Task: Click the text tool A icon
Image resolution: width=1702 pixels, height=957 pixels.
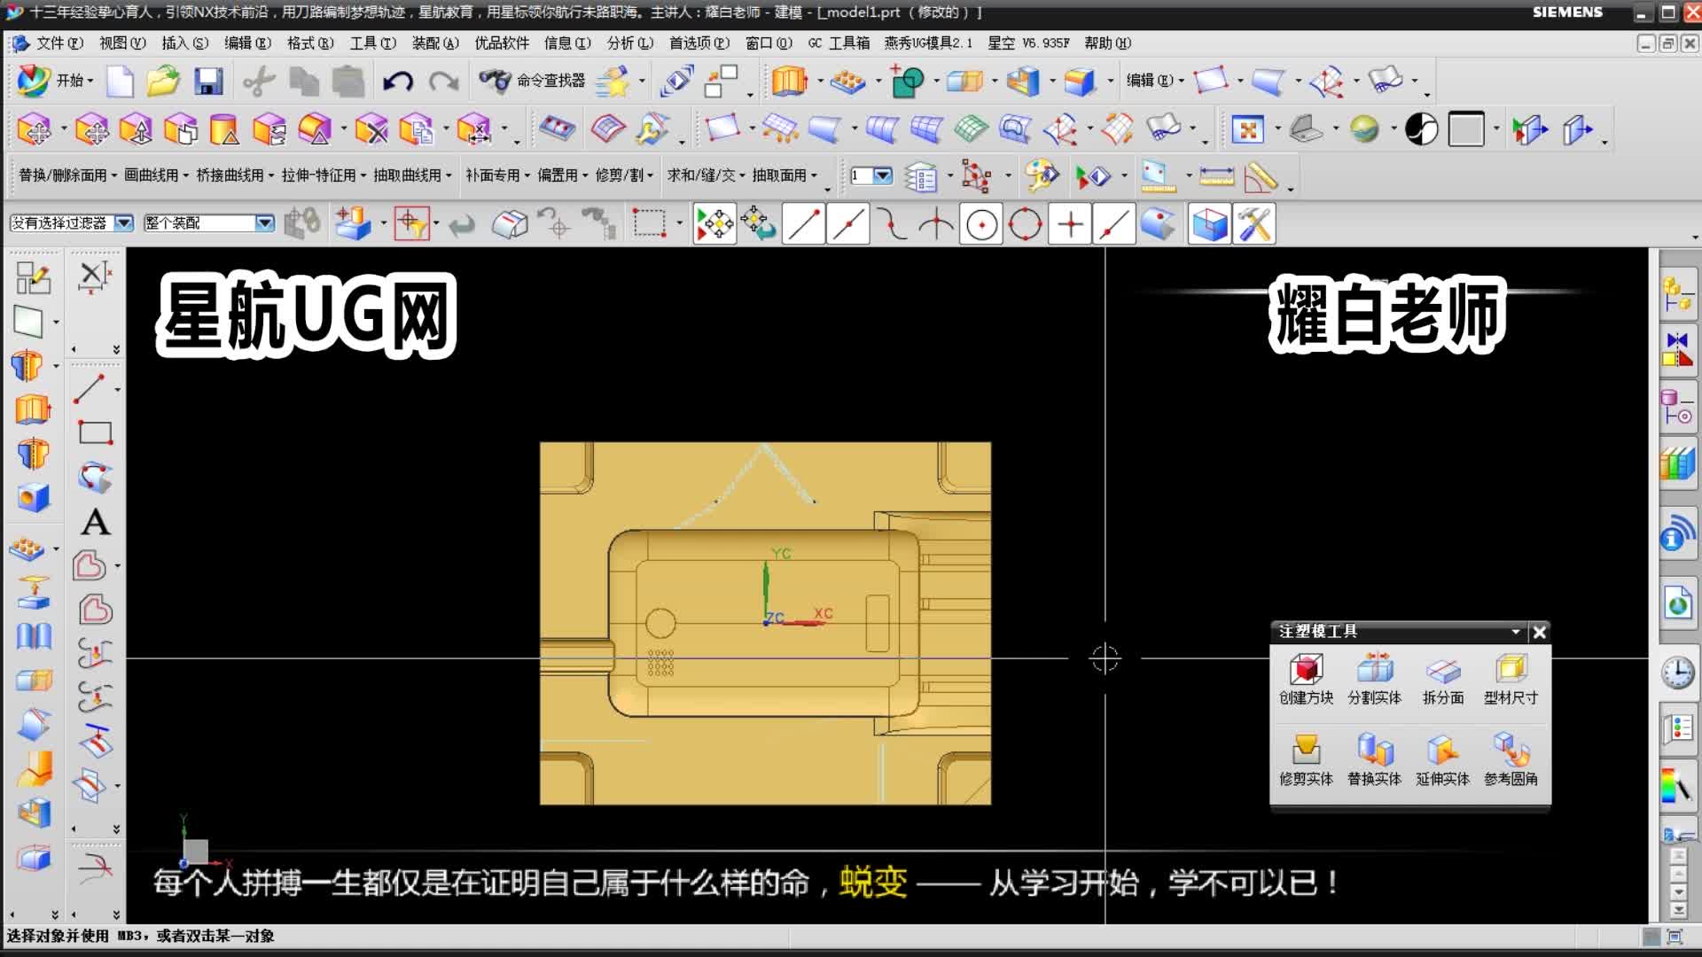Action: (x=95, y=522)
